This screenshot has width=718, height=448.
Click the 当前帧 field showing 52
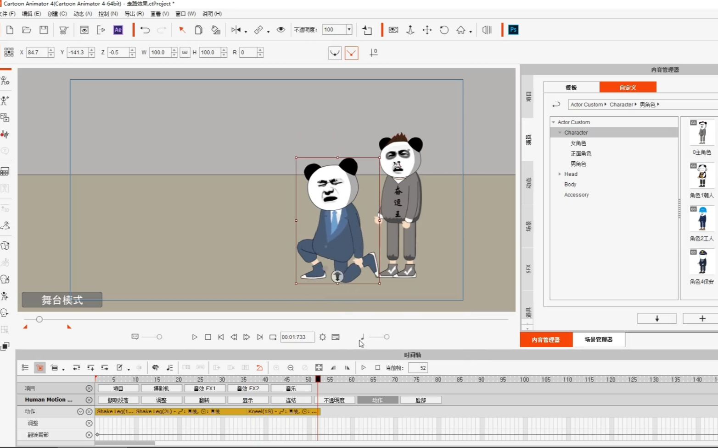(x=418, y=367)
